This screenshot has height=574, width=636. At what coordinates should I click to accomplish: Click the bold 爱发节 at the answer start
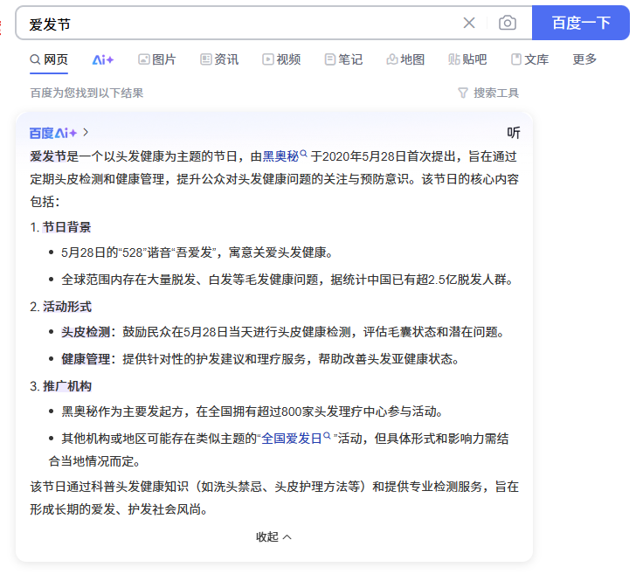(x=48, y=156)
